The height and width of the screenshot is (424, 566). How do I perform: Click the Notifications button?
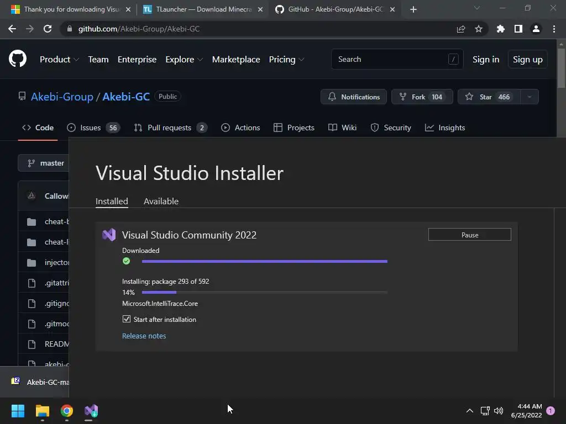(354, 97)
